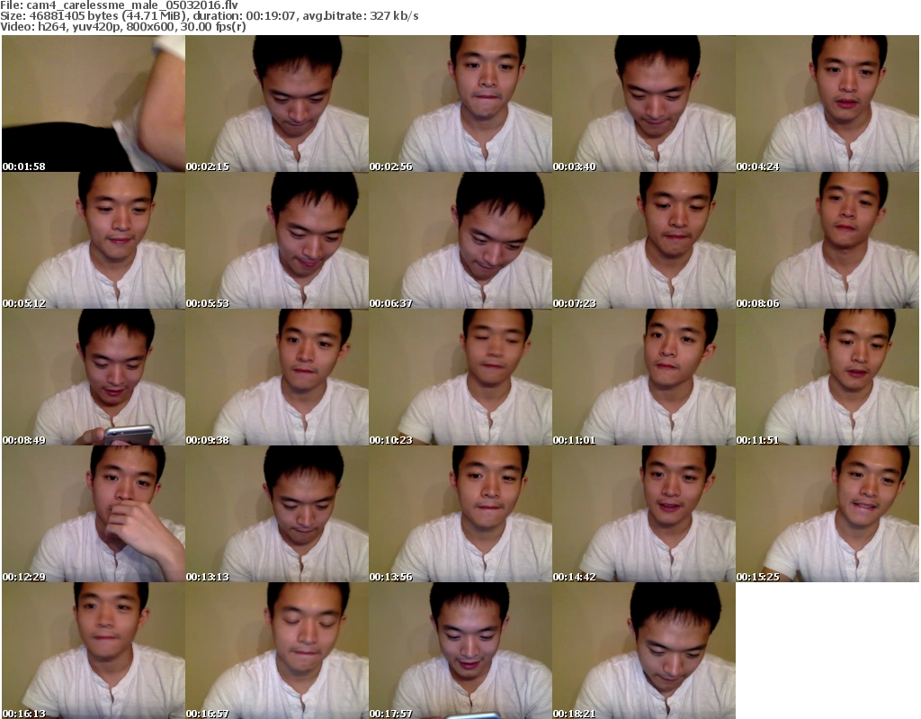Click the thumbnail at 00:16:13
Image resolution: width=921 pixels, height=719 pixels.
(94, 651)
